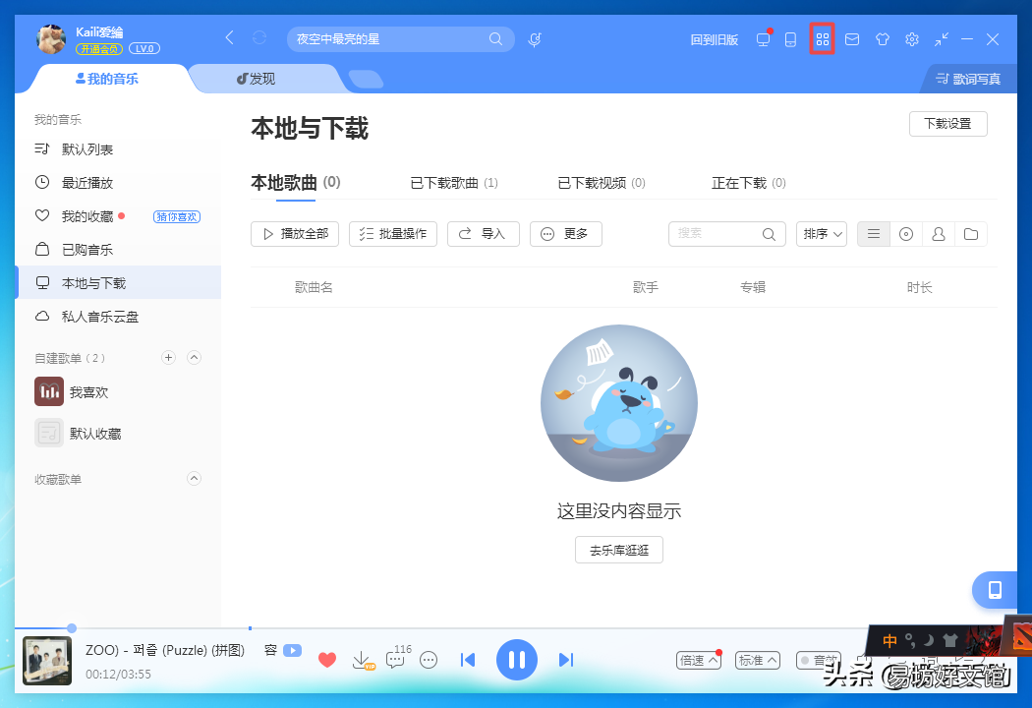Click the 中 input method indicator
The image size is (1032, 708).
pos(889,641)
